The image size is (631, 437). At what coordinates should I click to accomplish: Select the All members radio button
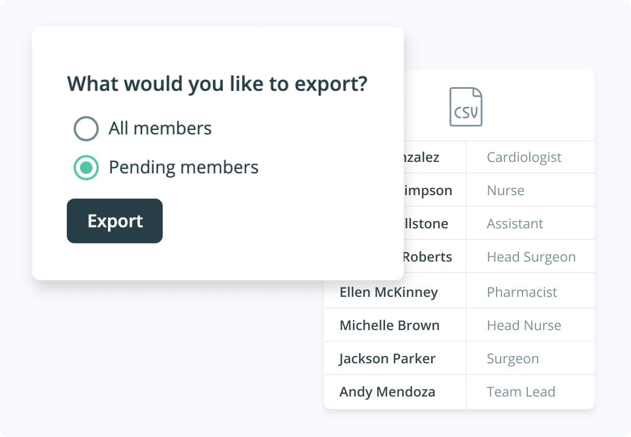(86, 129)
